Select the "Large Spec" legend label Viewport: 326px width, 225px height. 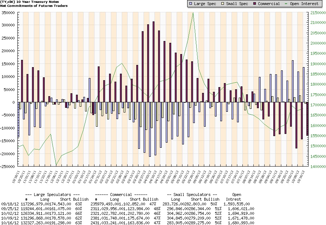coord(205,4)
